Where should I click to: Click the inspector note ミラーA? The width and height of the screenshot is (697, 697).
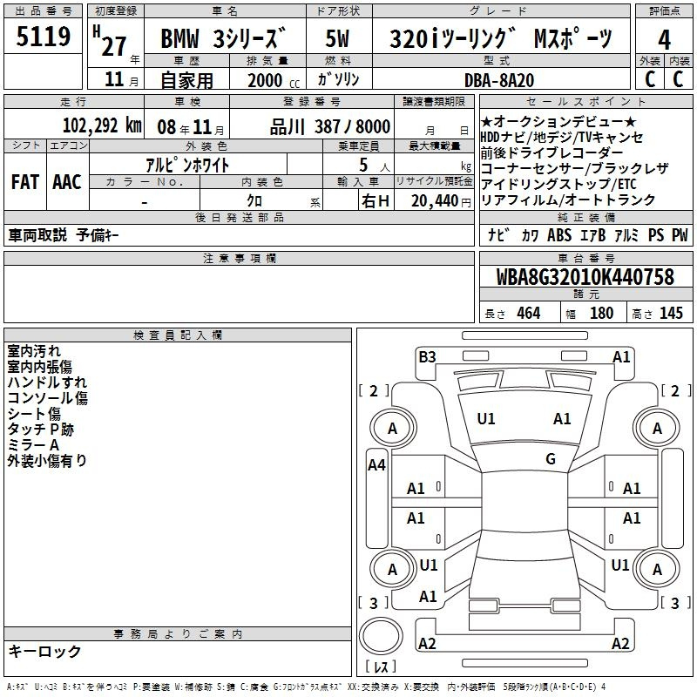tap(33, 445)
